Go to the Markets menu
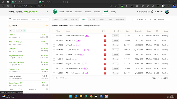 point(69,12)
